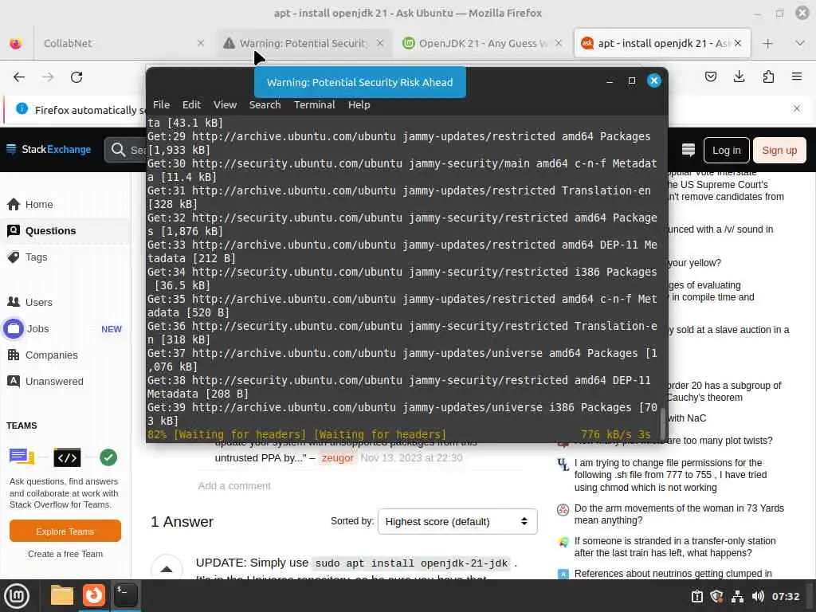Click the StackExchange logo
The height and width of the screenshot is (612, 816).
click(x=49, y=149)
